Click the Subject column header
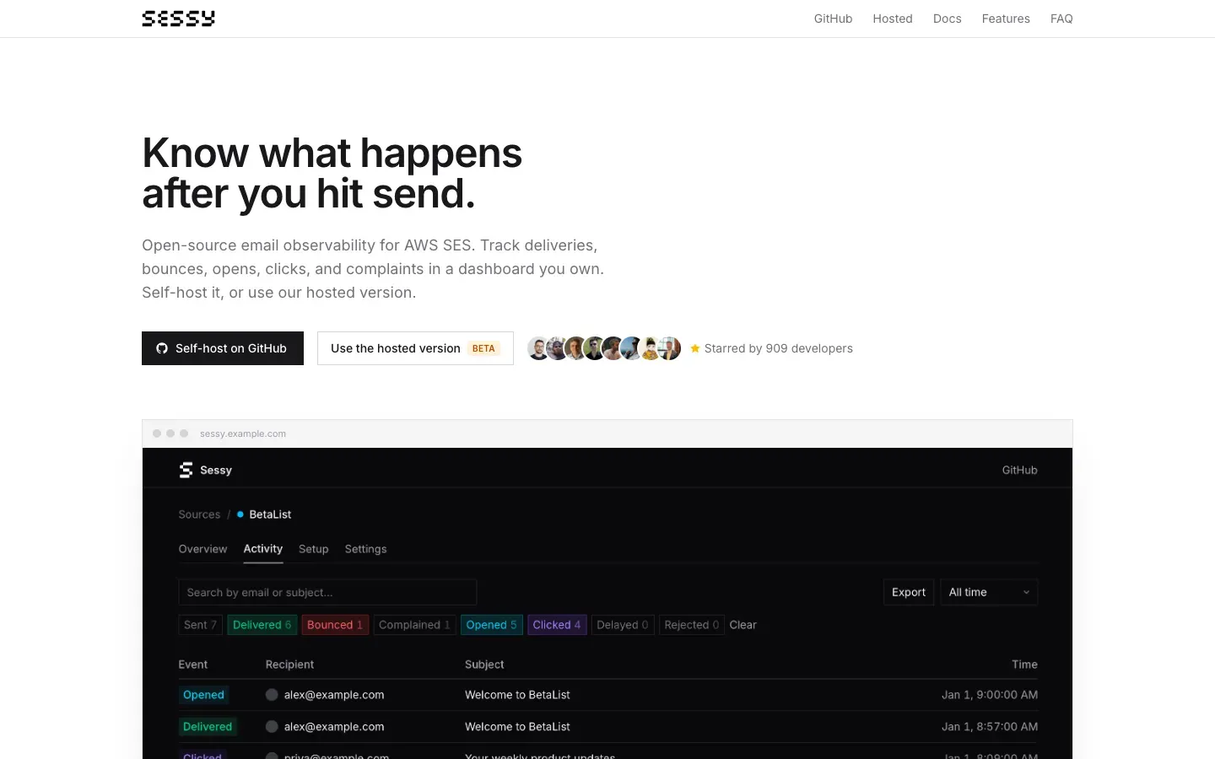 click(x=484, y=665)
